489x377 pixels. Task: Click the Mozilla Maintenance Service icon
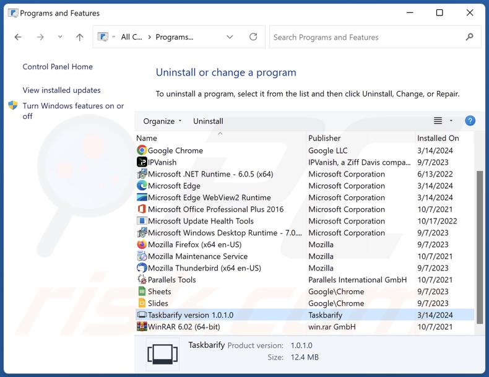pyautogui.click(x=142, y=256)
